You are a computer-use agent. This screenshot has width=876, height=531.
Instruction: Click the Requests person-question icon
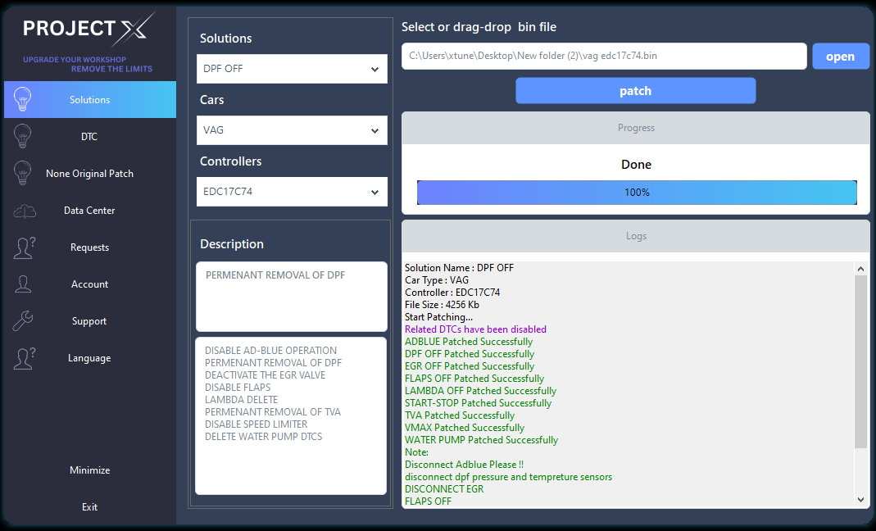point(24,247)
